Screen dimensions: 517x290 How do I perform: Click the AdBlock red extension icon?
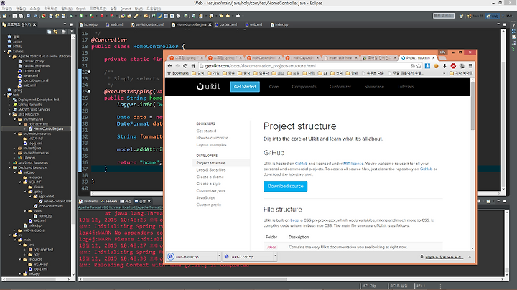453,66
